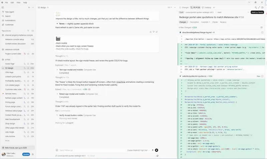Click thumbs up on agent response
This screenshot has height=159, width=267.
pos(151,32)
